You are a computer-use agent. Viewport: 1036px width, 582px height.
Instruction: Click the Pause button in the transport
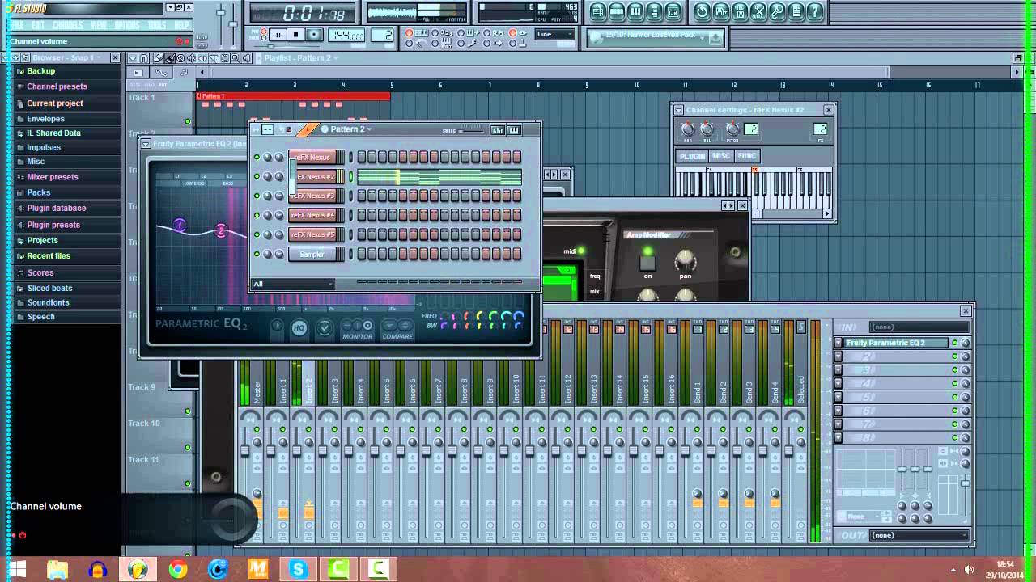click(x=278, y=35)
